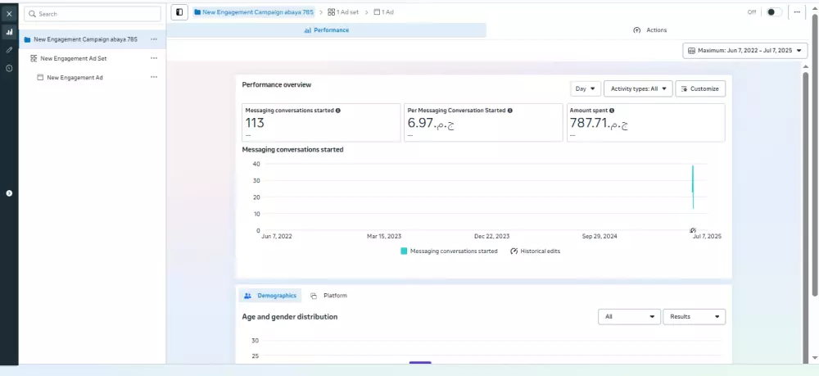Open more options next to New Engagement Ad
Screen dimensions: 819x376
tap(154, 77)
